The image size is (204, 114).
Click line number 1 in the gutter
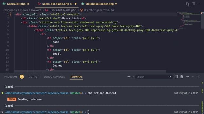(x=8, y=14)
